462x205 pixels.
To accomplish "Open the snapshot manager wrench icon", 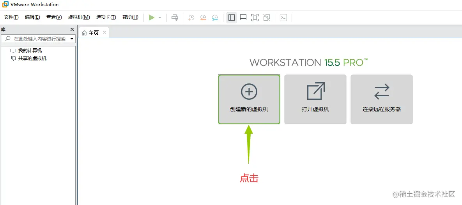I will coord(215,18).
